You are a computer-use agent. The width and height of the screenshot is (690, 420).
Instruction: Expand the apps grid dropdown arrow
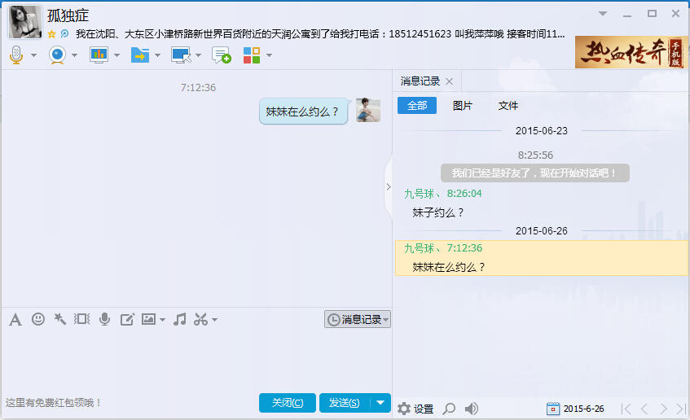coord(269,55)
